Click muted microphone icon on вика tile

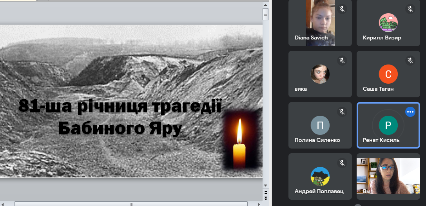(x=342, y=60)
